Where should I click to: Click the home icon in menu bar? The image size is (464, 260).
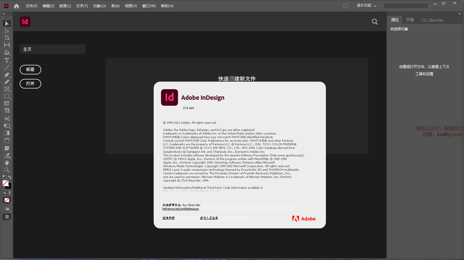tap(16, 6)
